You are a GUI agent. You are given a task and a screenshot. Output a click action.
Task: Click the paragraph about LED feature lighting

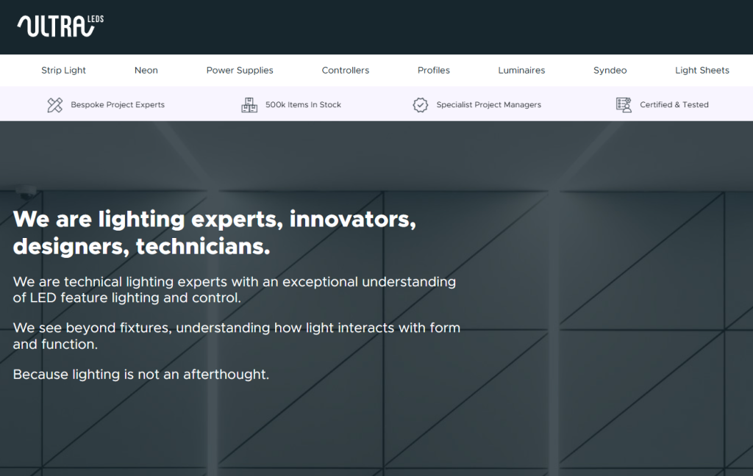tap(235, 289)
